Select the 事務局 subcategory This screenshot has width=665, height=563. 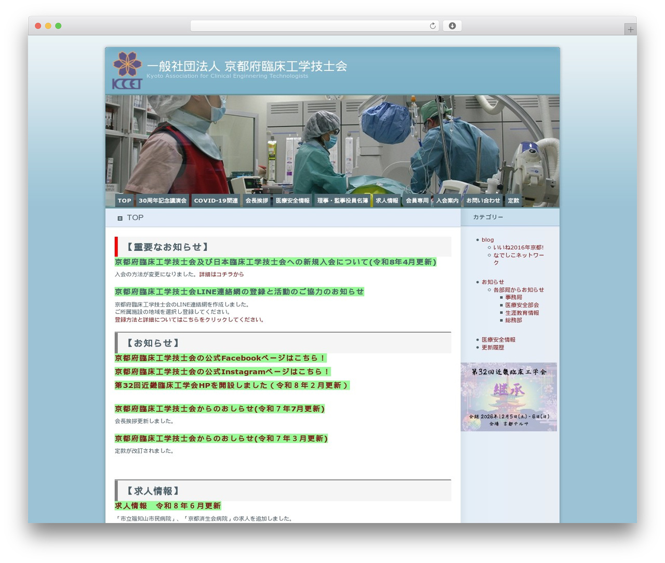tap(514, 298)
